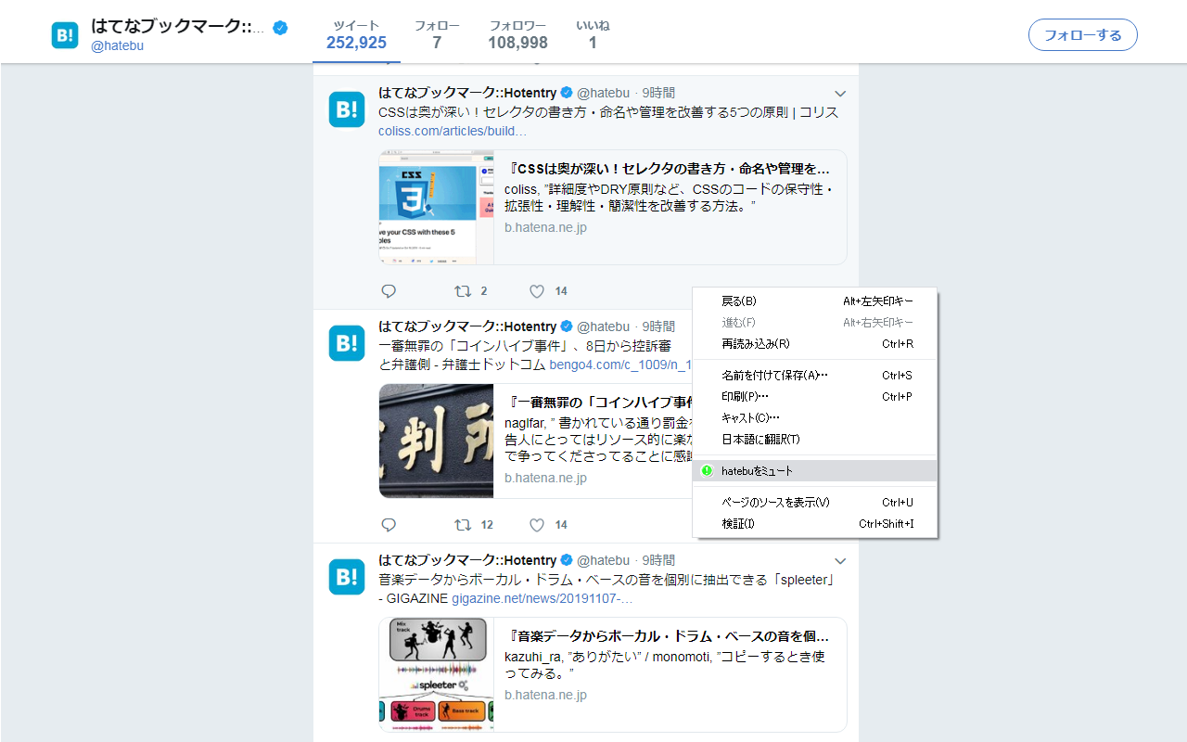Open the 裁判所 sign thumbnail image
The height and width of the screenshot is (742, 1187).
[x=436, y=441]
